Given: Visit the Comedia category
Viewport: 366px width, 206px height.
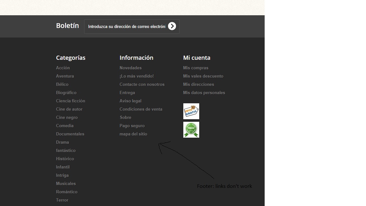Looking at the screenshot, I should (65, 126).
